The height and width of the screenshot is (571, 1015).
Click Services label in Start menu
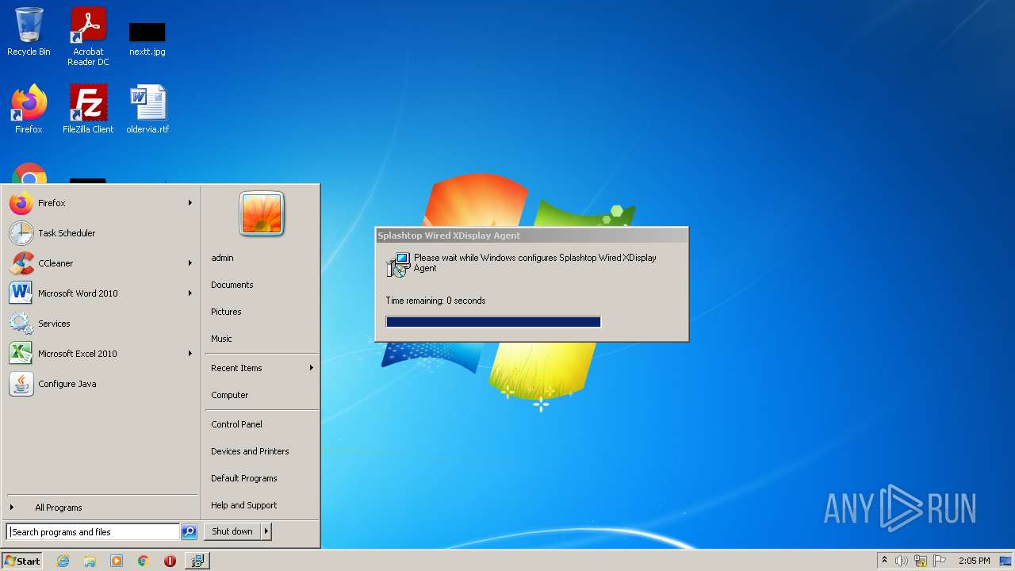point(54,324)
